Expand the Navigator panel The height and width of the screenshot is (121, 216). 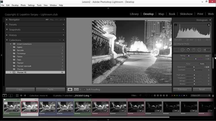tap(7, 20)
